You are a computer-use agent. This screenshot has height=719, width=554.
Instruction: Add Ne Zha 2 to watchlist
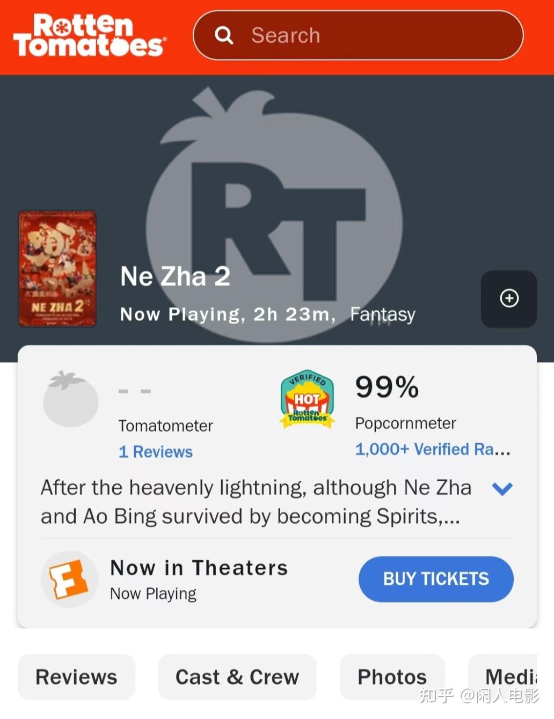pyautogui.click(x=509, y=298)
